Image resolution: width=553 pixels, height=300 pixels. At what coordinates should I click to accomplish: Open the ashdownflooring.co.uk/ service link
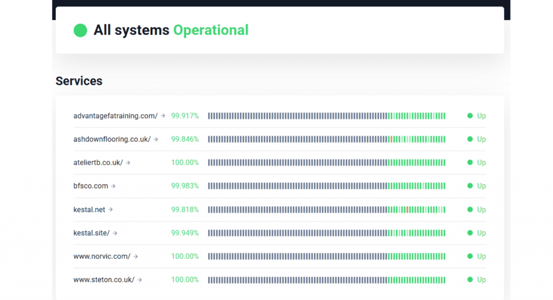click(112, 139)
